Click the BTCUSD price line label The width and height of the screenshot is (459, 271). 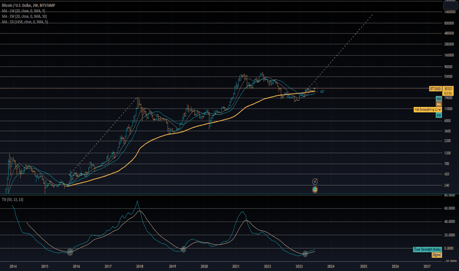point(435,89)
